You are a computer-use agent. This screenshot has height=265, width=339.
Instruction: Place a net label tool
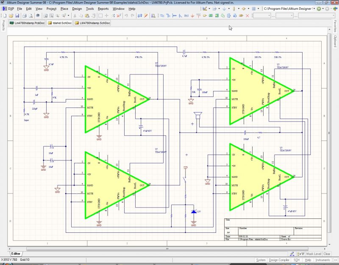click(x=186, y=16)
